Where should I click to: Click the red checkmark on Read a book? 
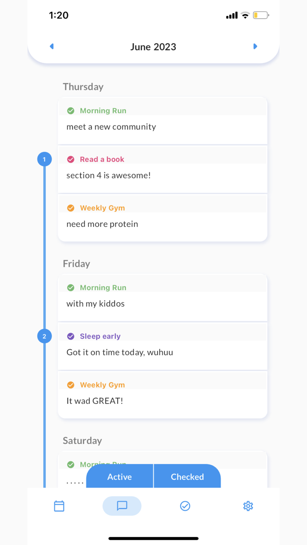pos(71,159)
